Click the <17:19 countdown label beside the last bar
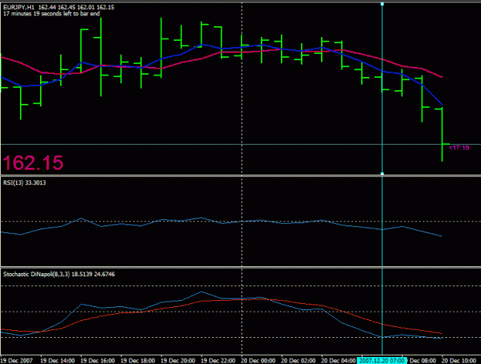Viewport: 481px width, 364px height. 459,148
